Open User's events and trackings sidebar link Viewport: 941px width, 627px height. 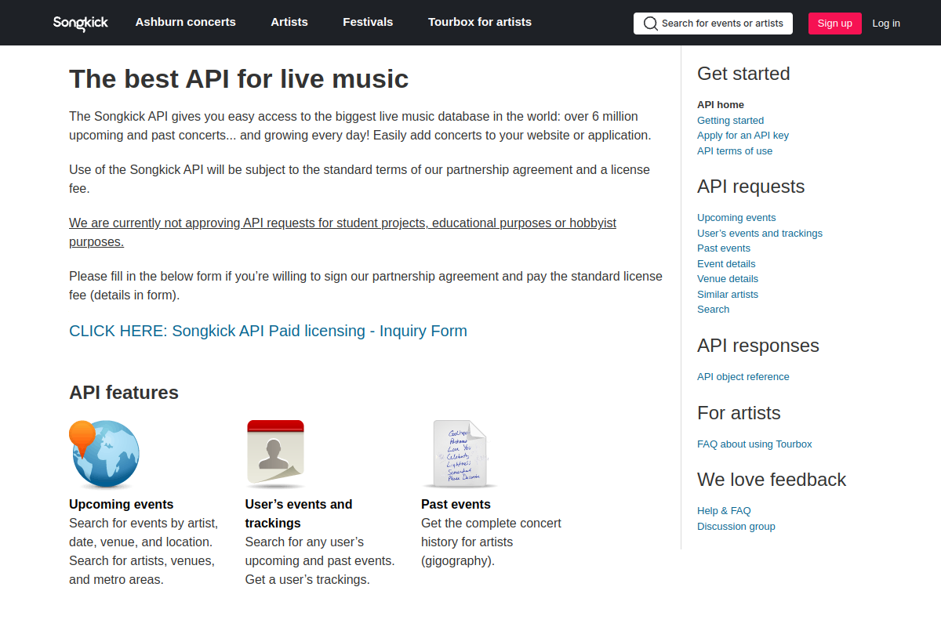(760, 234)
